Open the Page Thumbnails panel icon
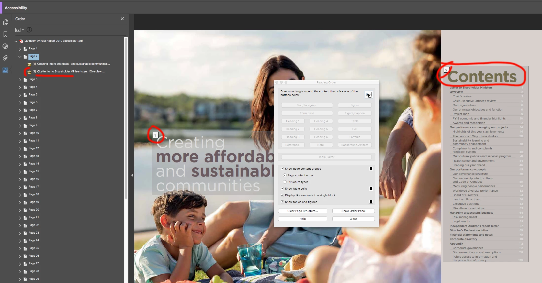This screenshot has width=542, height=283. pyautogui.click(x=5, y=23)
